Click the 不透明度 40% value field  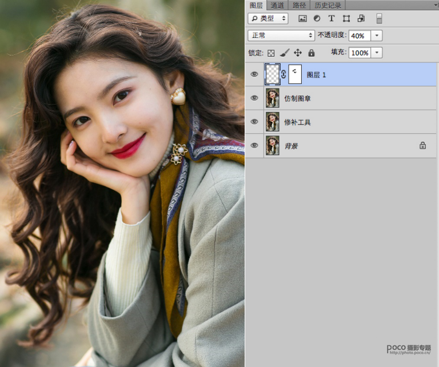click(x=360, y=35)
